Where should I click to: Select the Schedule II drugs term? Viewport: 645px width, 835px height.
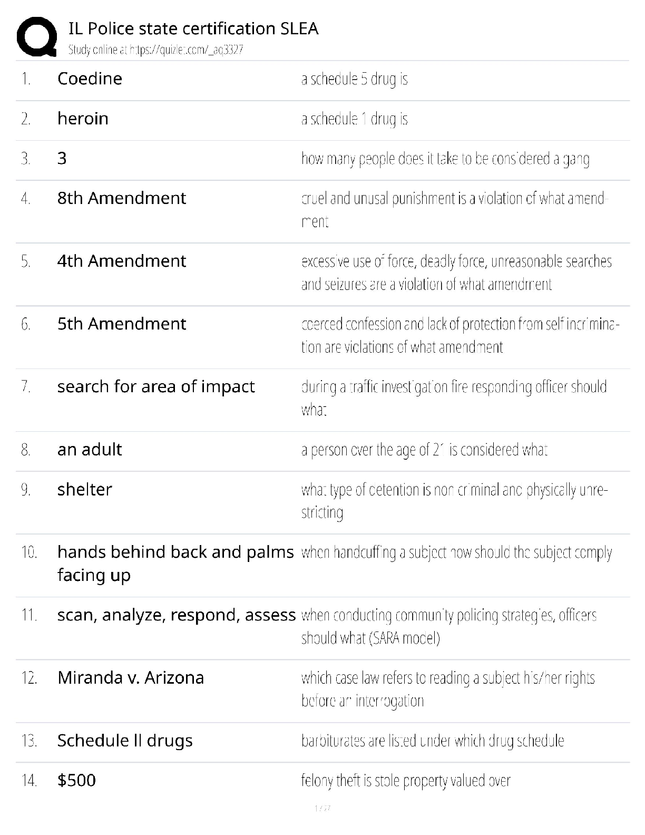pyautogui.click(x=125, y=741)
